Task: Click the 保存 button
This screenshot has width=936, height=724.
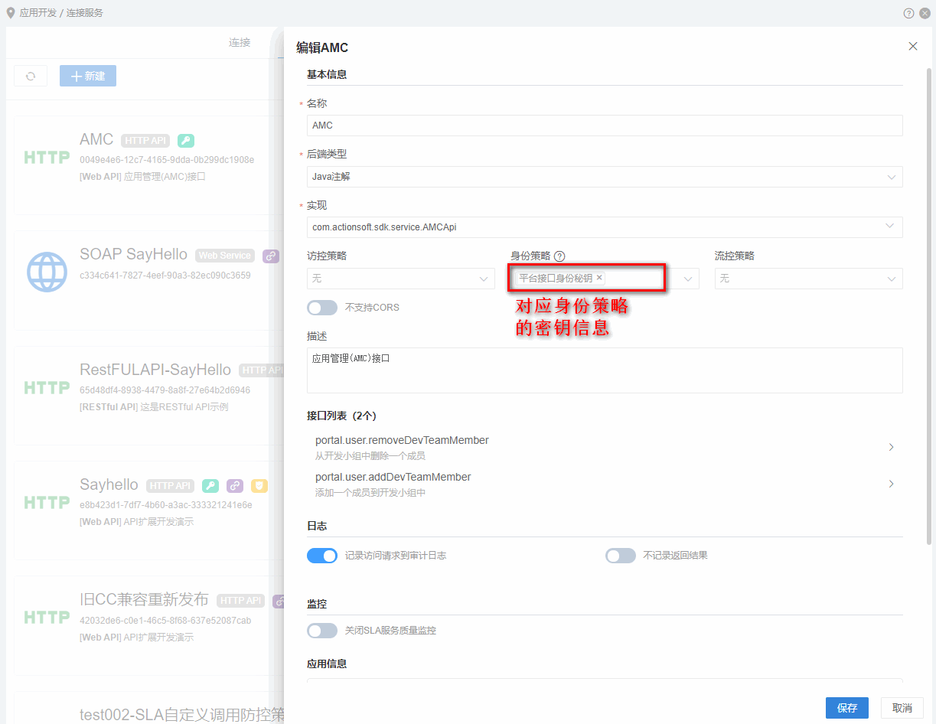Action: [x=847, y=708]
